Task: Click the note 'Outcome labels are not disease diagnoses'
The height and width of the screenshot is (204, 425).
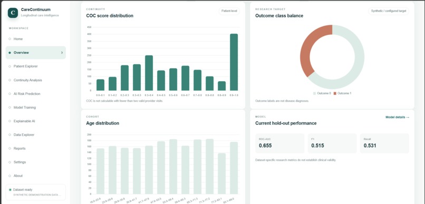Action: [x=282, y=101]
